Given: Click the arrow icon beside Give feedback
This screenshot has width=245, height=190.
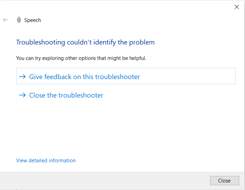Looking at the screenshot, I should click(22, 77).
